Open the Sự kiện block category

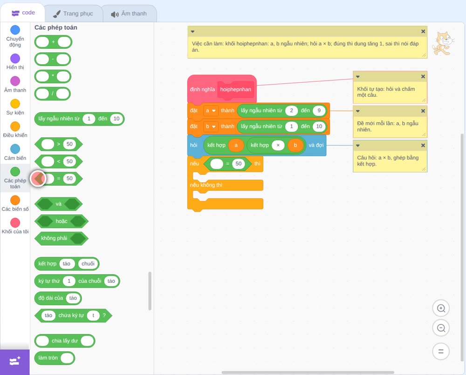point(15,107)
